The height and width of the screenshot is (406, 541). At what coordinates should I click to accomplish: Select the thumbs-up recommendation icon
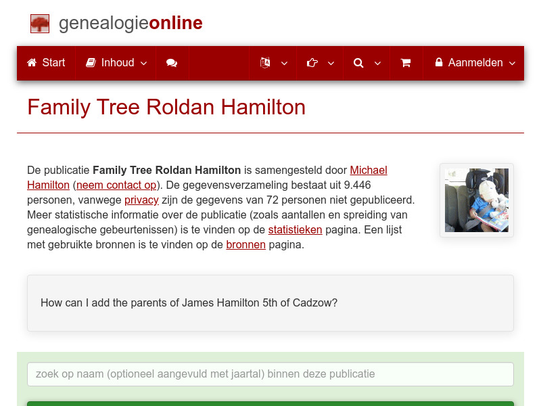[312, 62]
